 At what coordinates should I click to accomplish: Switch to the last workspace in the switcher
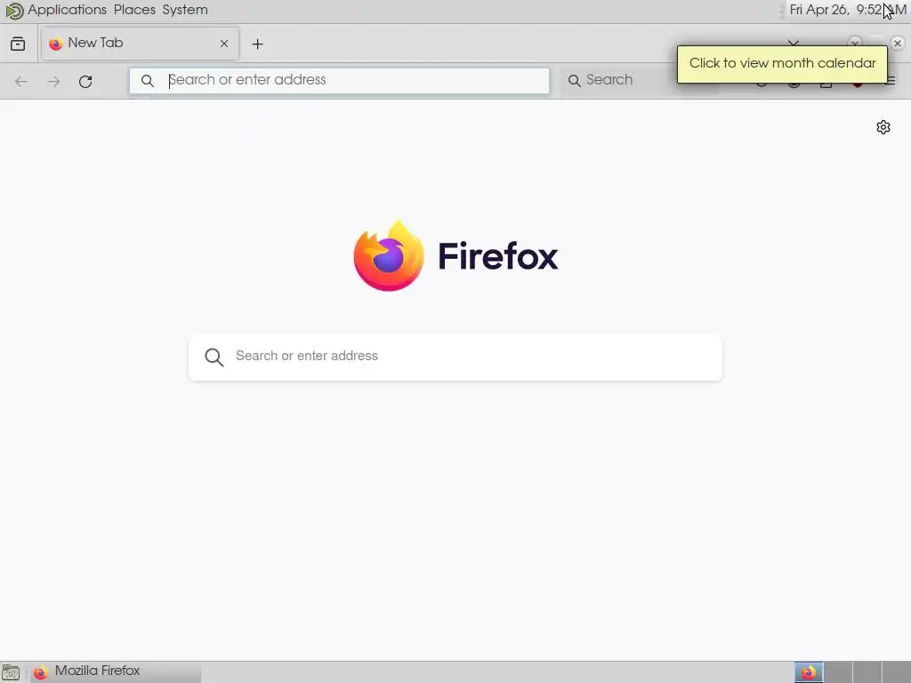coord(896,672)
